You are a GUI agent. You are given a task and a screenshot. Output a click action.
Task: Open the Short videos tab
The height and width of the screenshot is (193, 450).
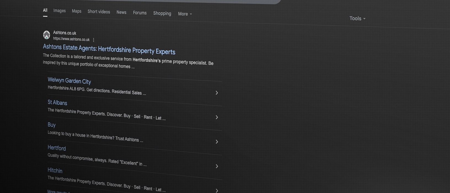click(x=99, y=12)
